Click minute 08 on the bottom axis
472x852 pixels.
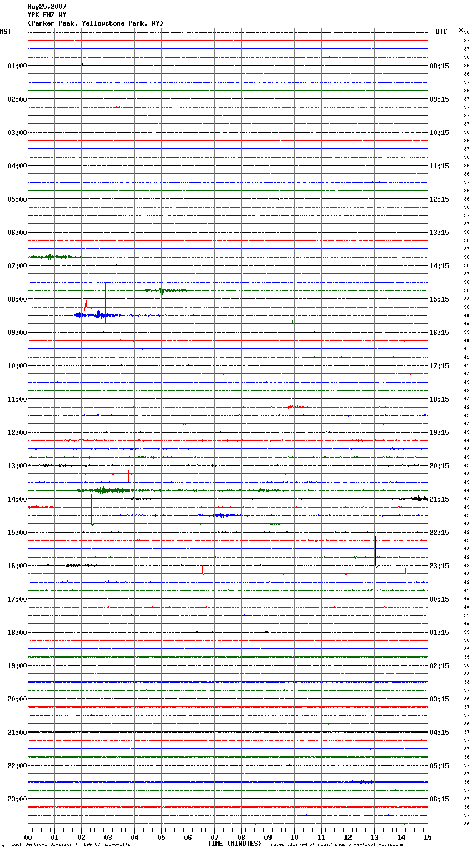[x=241, y=837]
